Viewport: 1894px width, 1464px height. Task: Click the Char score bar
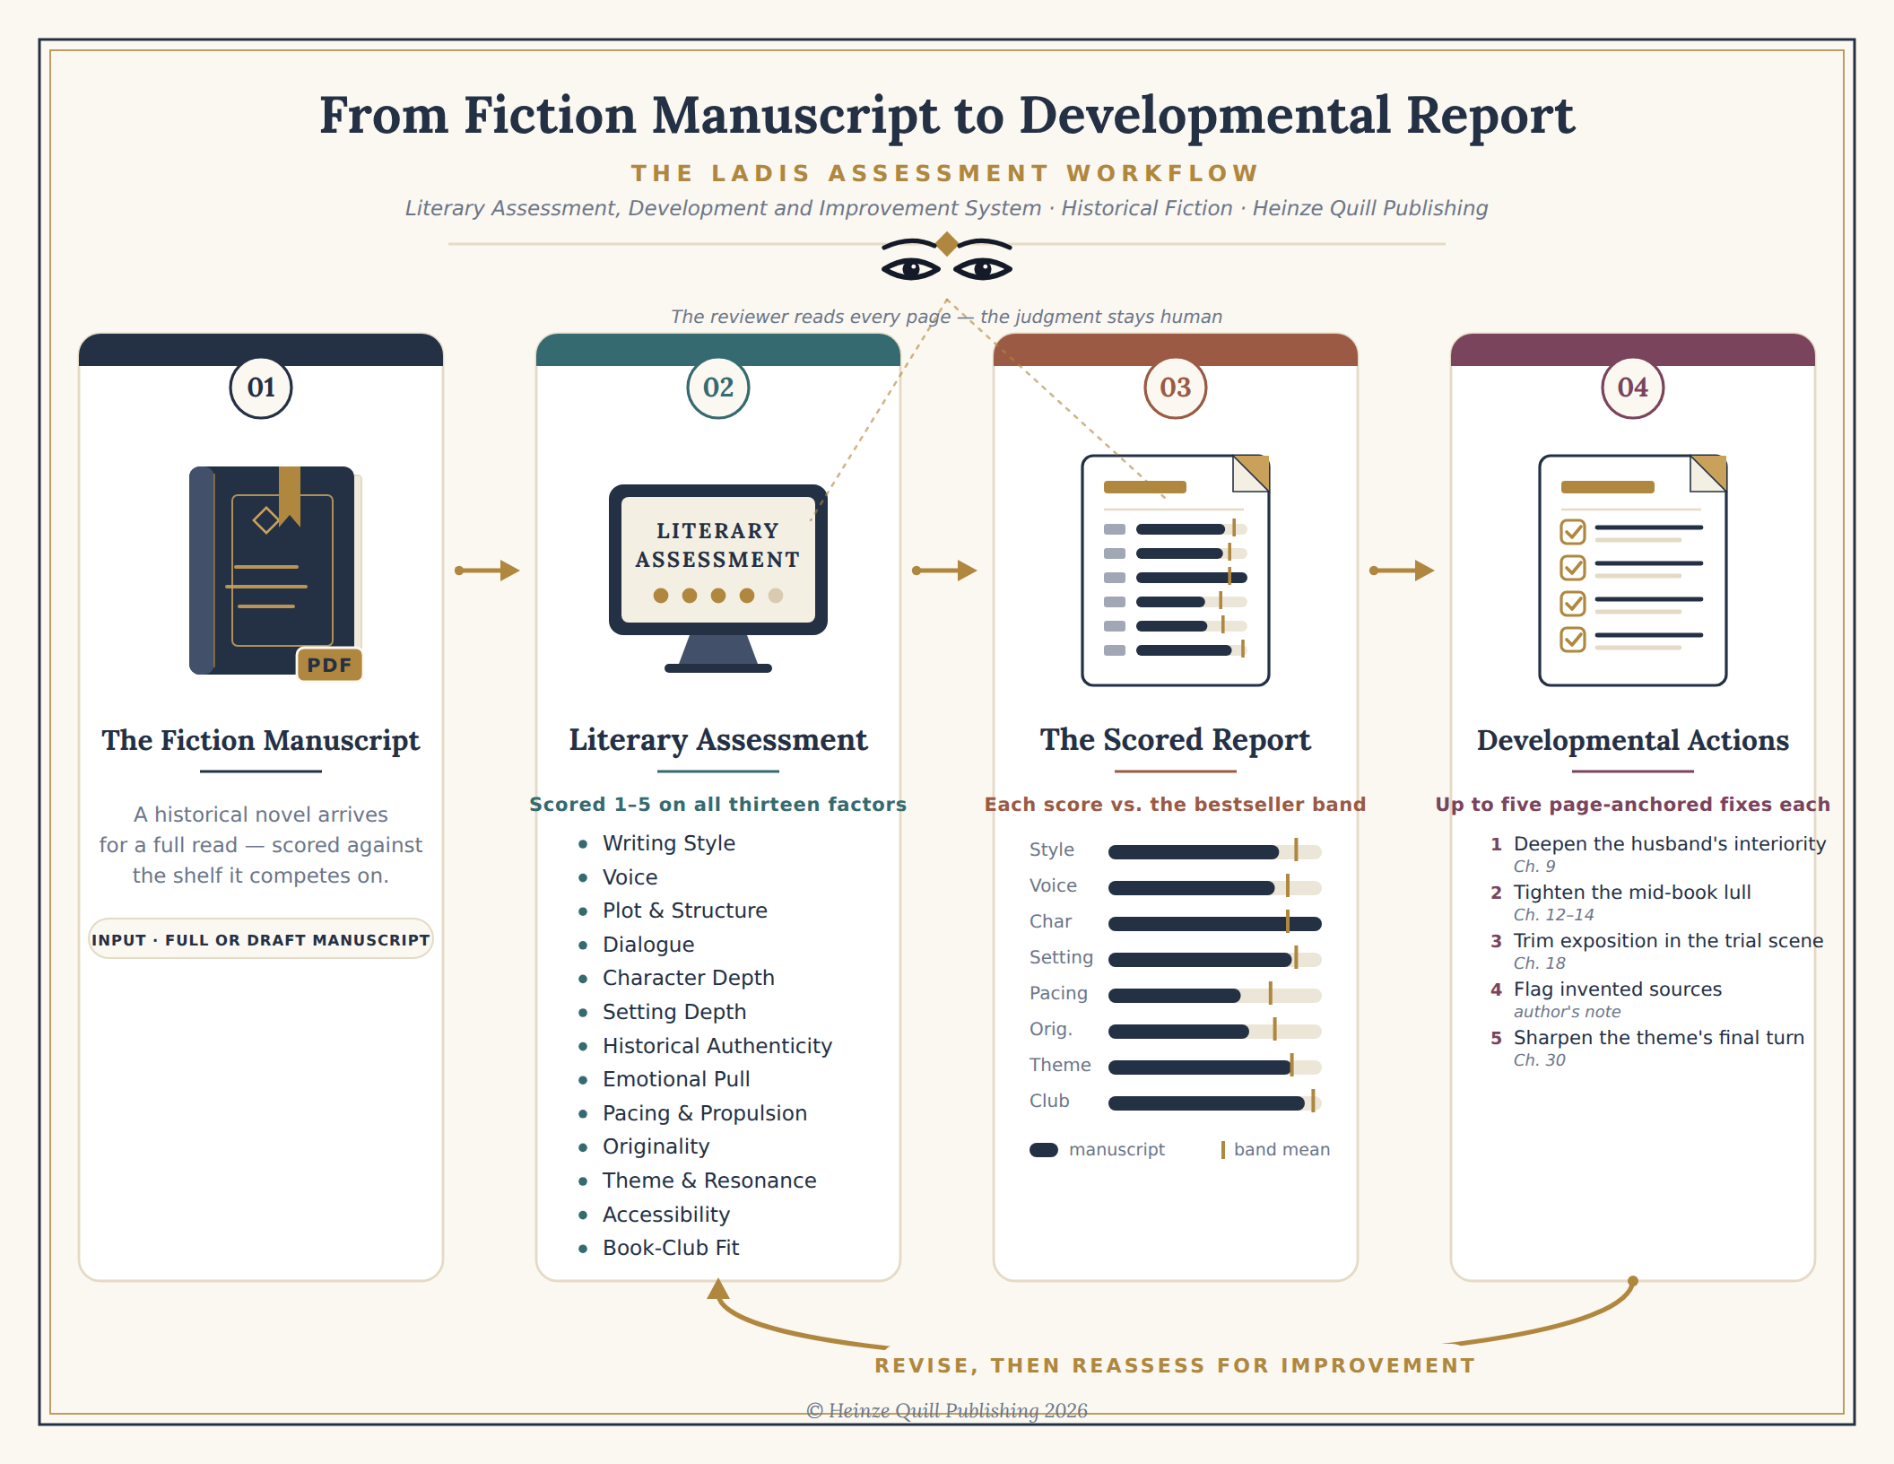1215,923
